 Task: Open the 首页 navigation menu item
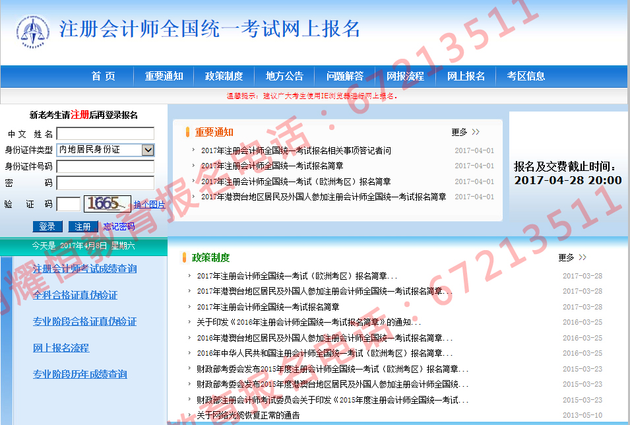click(x=103, y=77)
